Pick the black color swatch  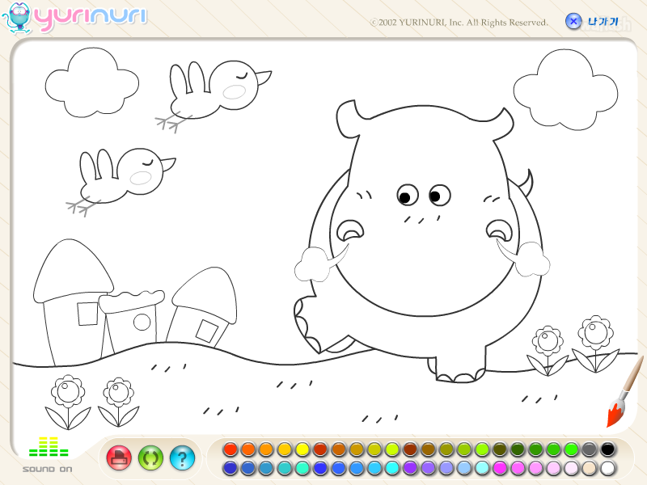click(x=607, y=449)
